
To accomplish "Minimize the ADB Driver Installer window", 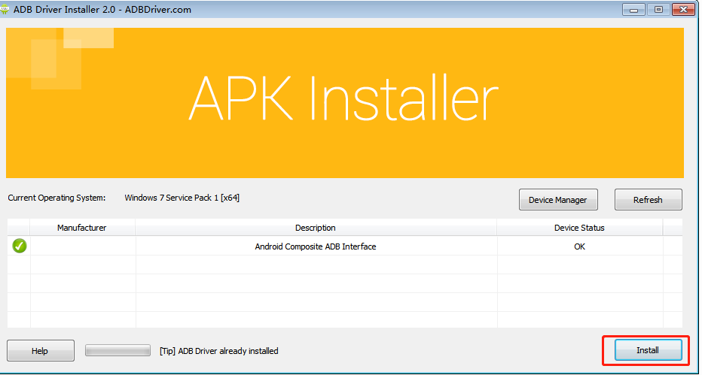I will (x=633, y=9).
